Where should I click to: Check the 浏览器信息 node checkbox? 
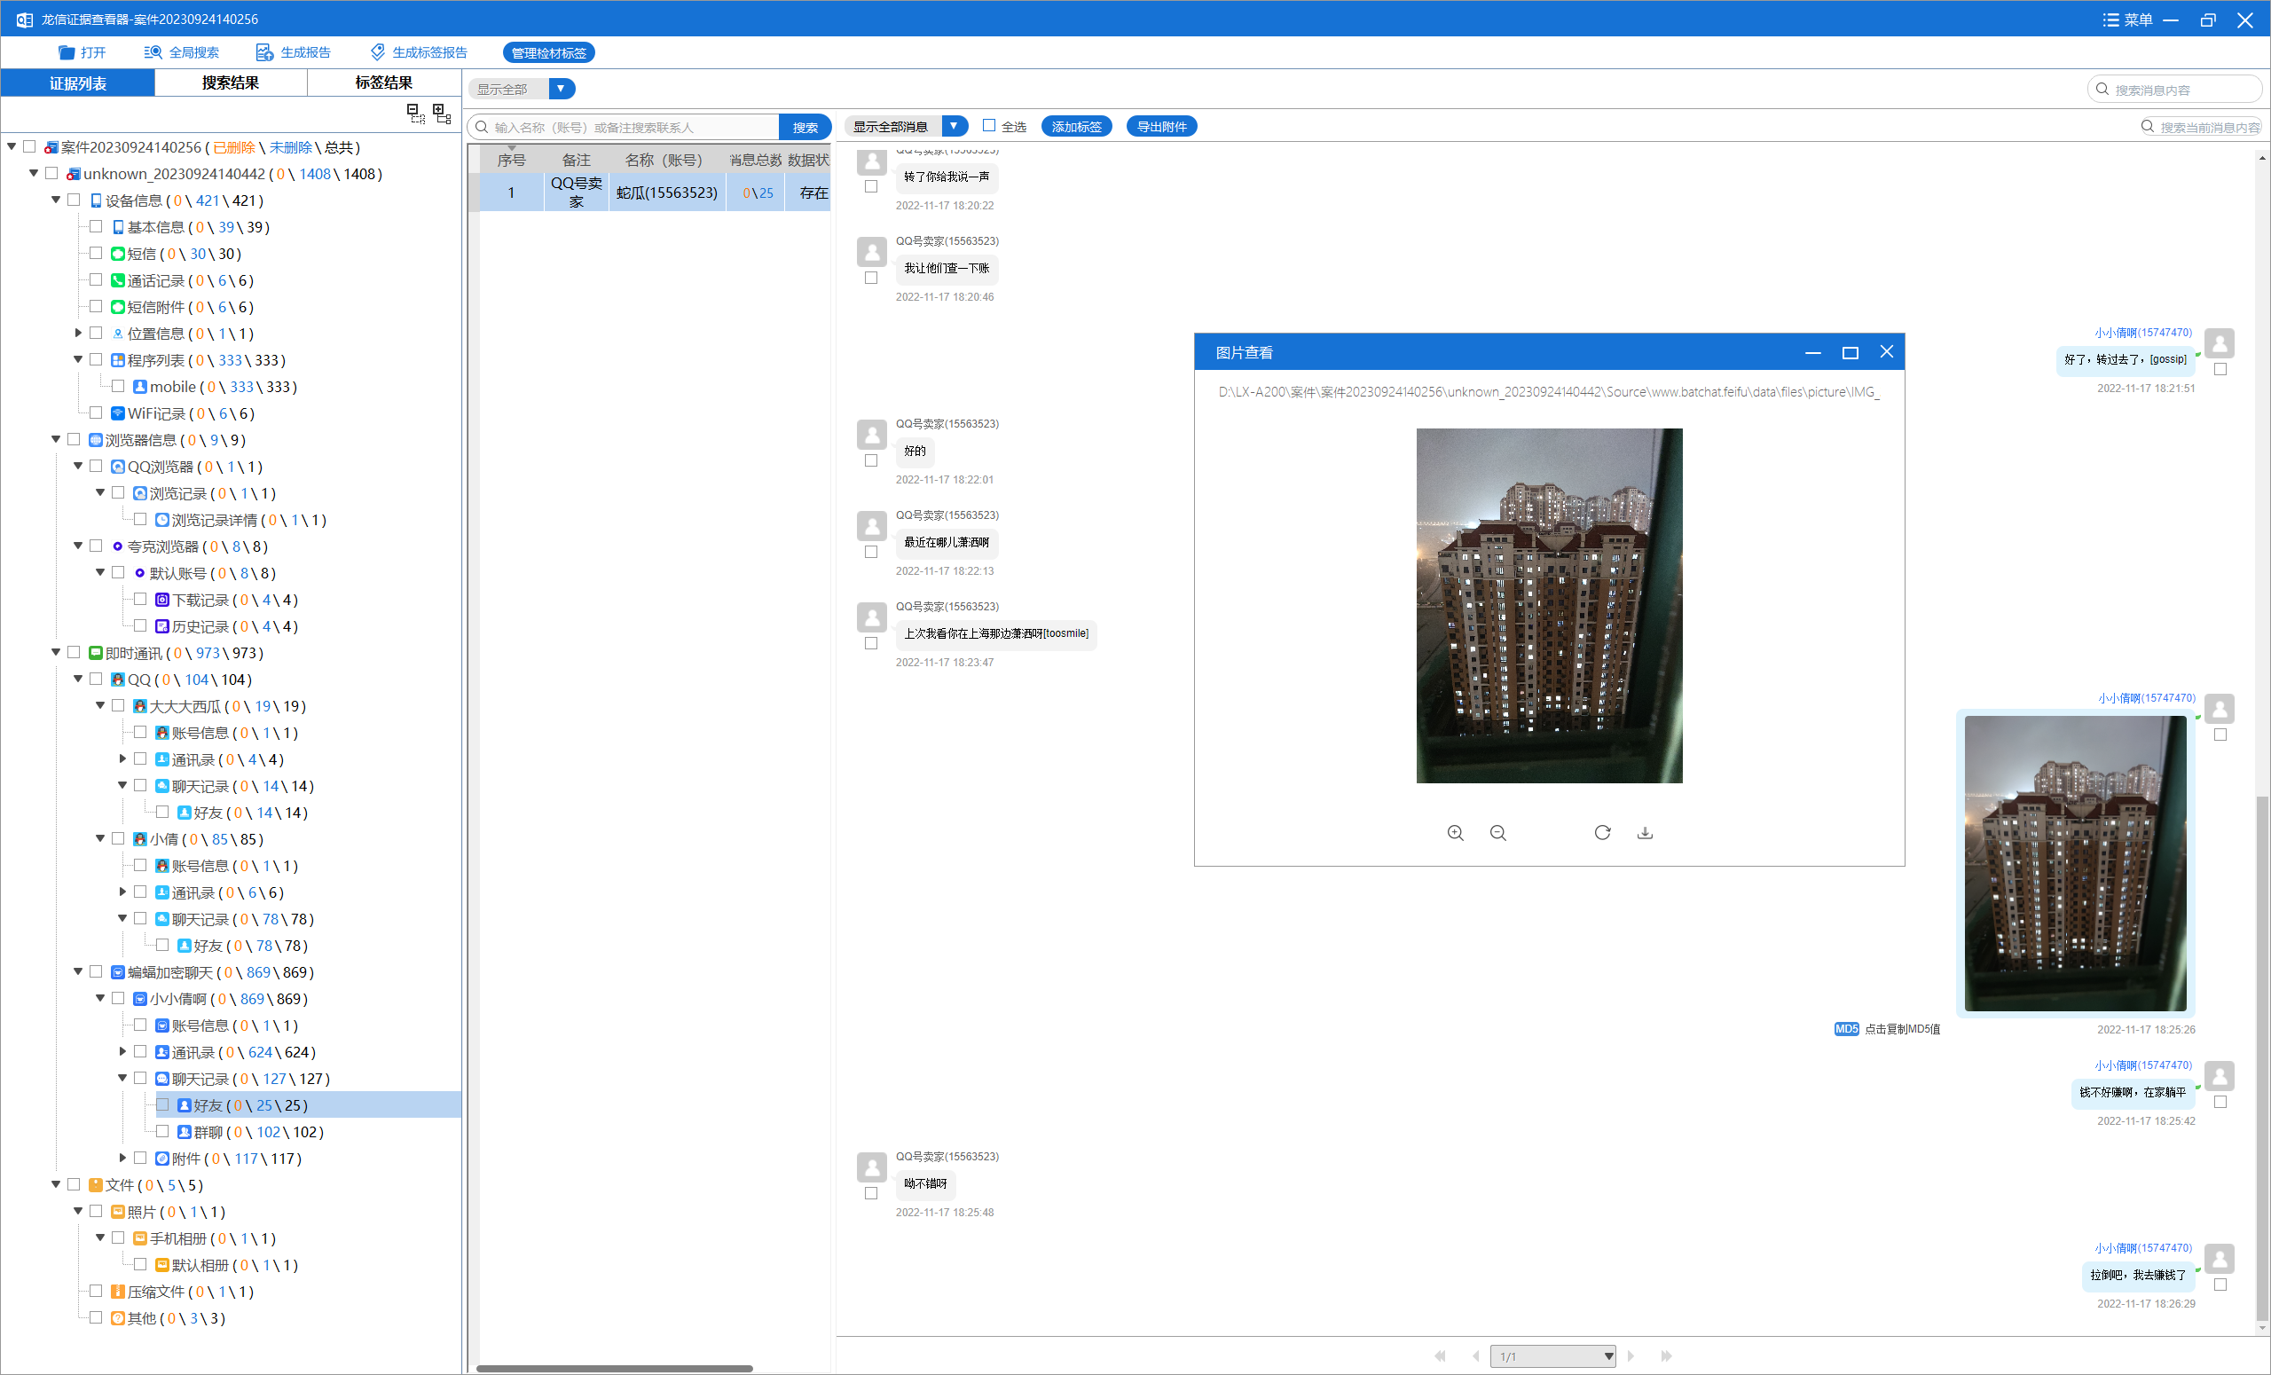(x=74, y=440)
